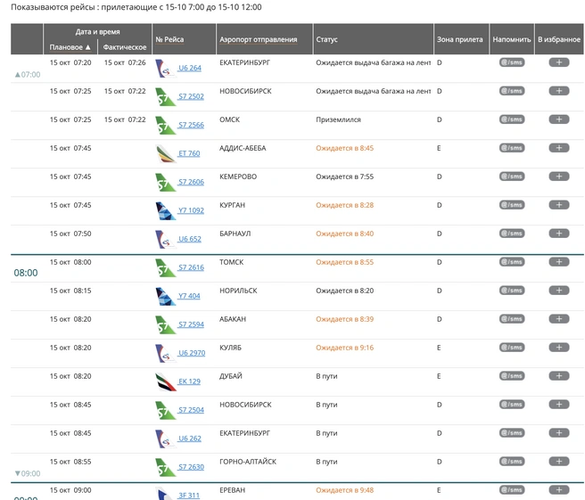Add Barnaul flight to favorites

click(x=559, y=234)
